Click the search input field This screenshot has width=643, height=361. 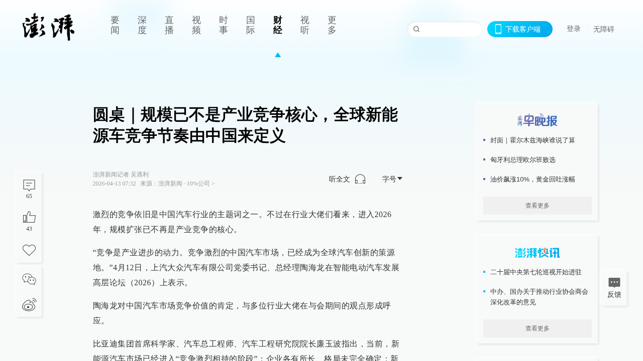pos(450,29)
